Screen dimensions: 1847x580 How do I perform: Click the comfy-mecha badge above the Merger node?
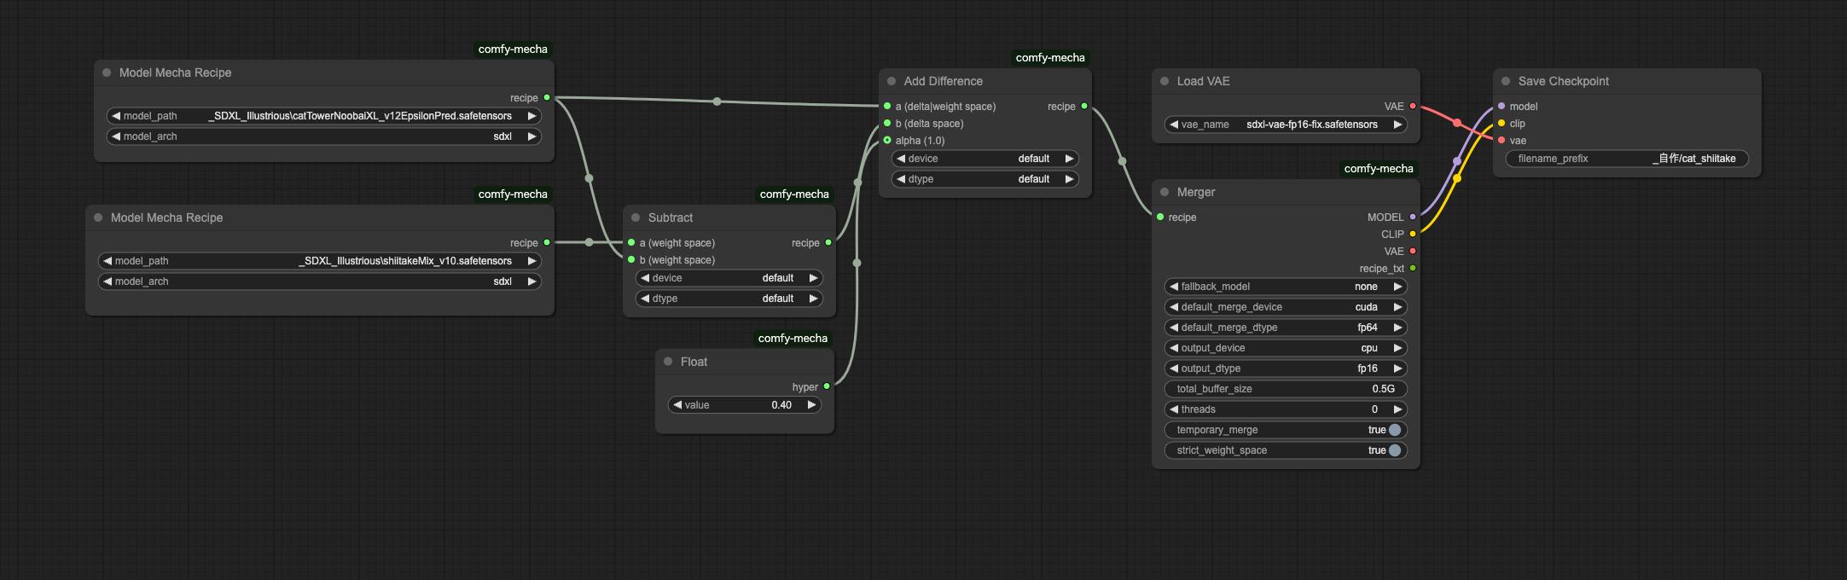click(1379, 169)
